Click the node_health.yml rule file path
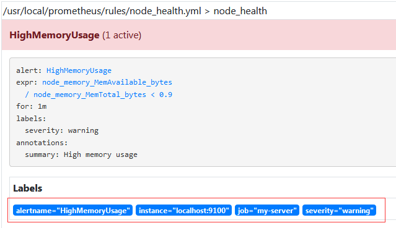The height and width of the screenshot is (228, 396). (102, 11)
